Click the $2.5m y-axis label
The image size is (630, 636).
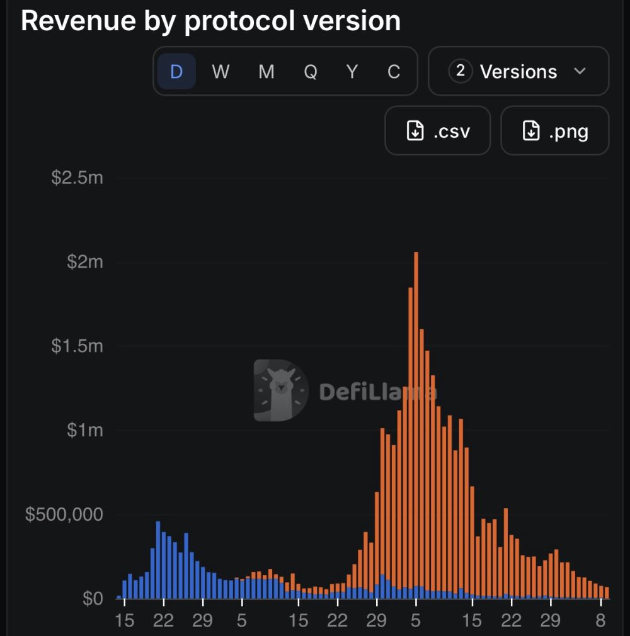pos(77,178)
